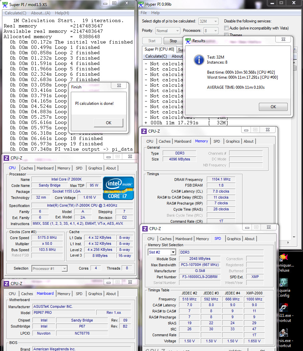Click the Core Speed 5175.0 MHz value
Screen dimensions: 303x351
(x=47, y=237)
